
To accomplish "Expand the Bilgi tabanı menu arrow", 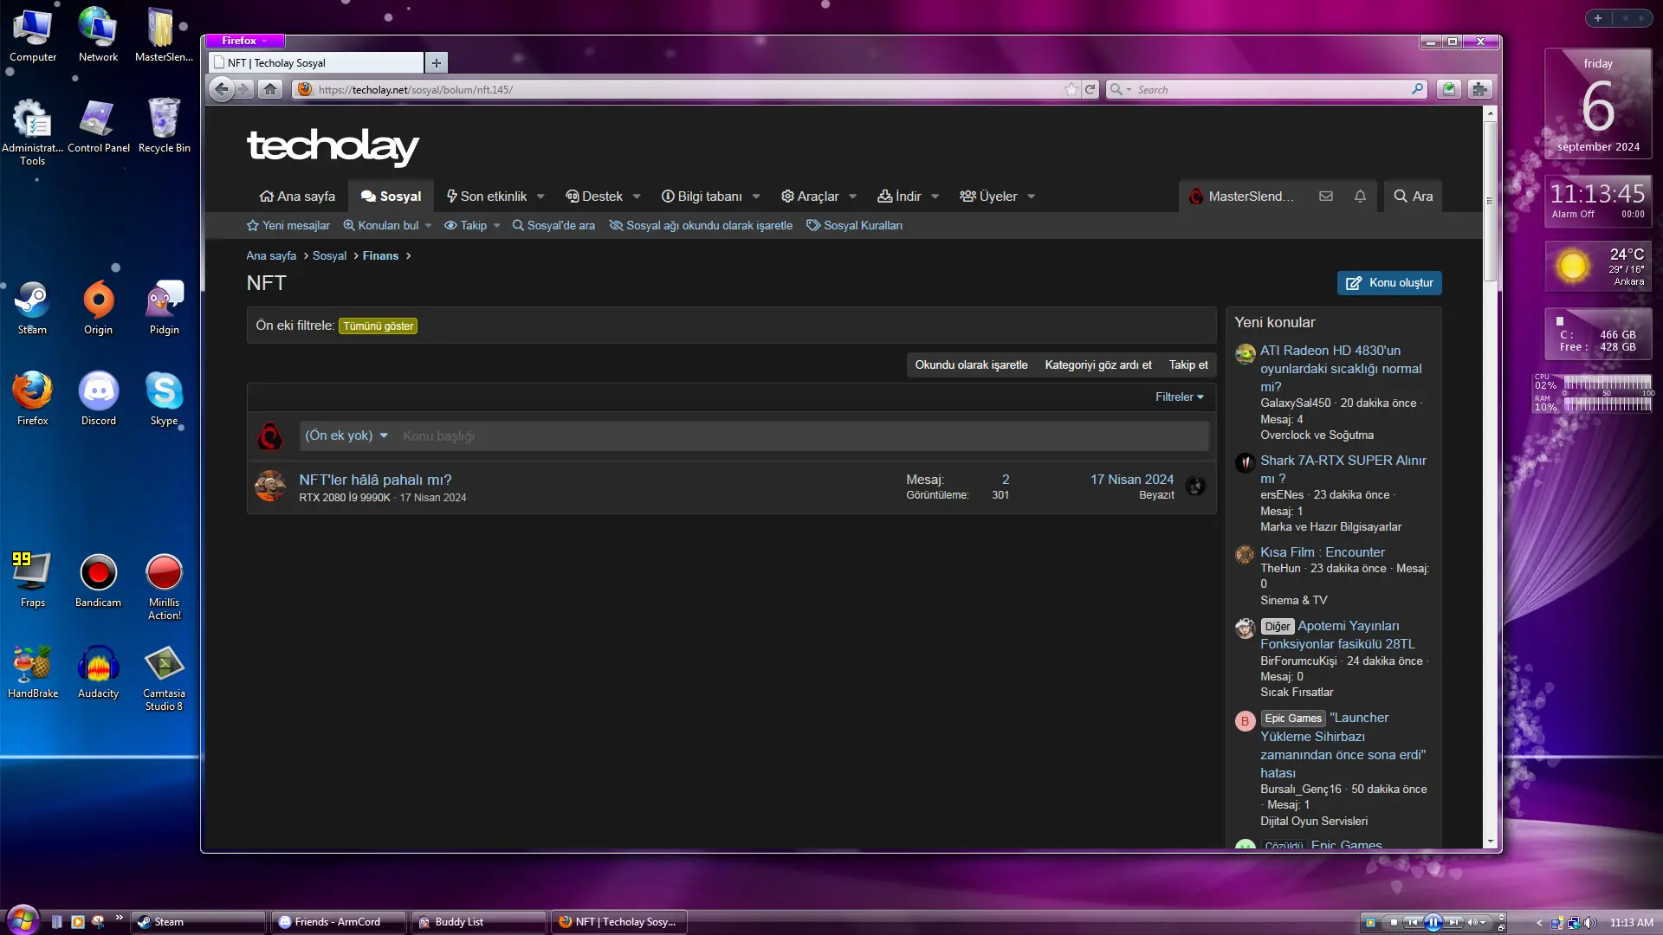I will coord(756,197).
